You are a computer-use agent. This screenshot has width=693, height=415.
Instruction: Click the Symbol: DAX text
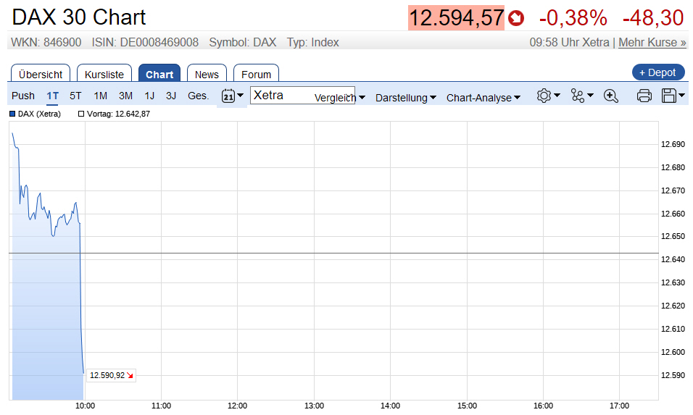tap(243, 43)
